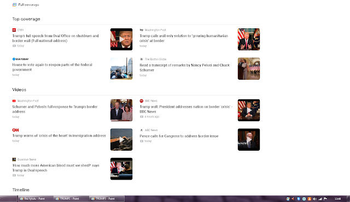
Task: Open BBC 'Trump wall: President addresses nation' link
Action: 186,109
